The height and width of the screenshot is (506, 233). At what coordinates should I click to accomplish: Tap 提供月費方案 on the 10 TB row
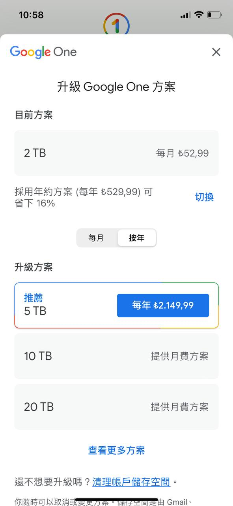pos(179,356)
